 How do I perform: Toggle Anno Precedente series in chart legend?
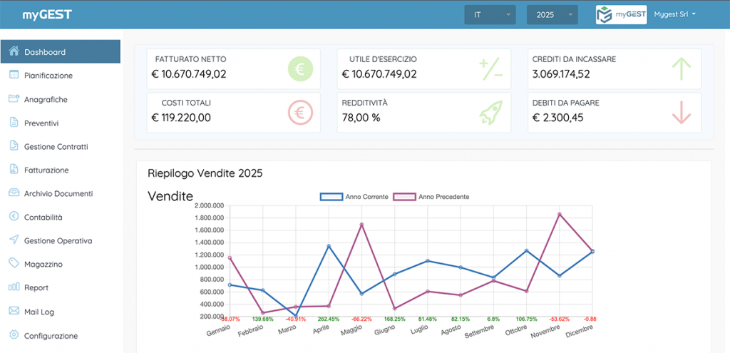(432, 197)
